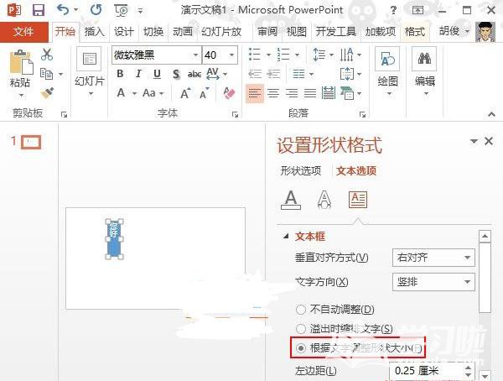
Task: Select 根据文字调整形状大小 radio option
Action: 302,347
